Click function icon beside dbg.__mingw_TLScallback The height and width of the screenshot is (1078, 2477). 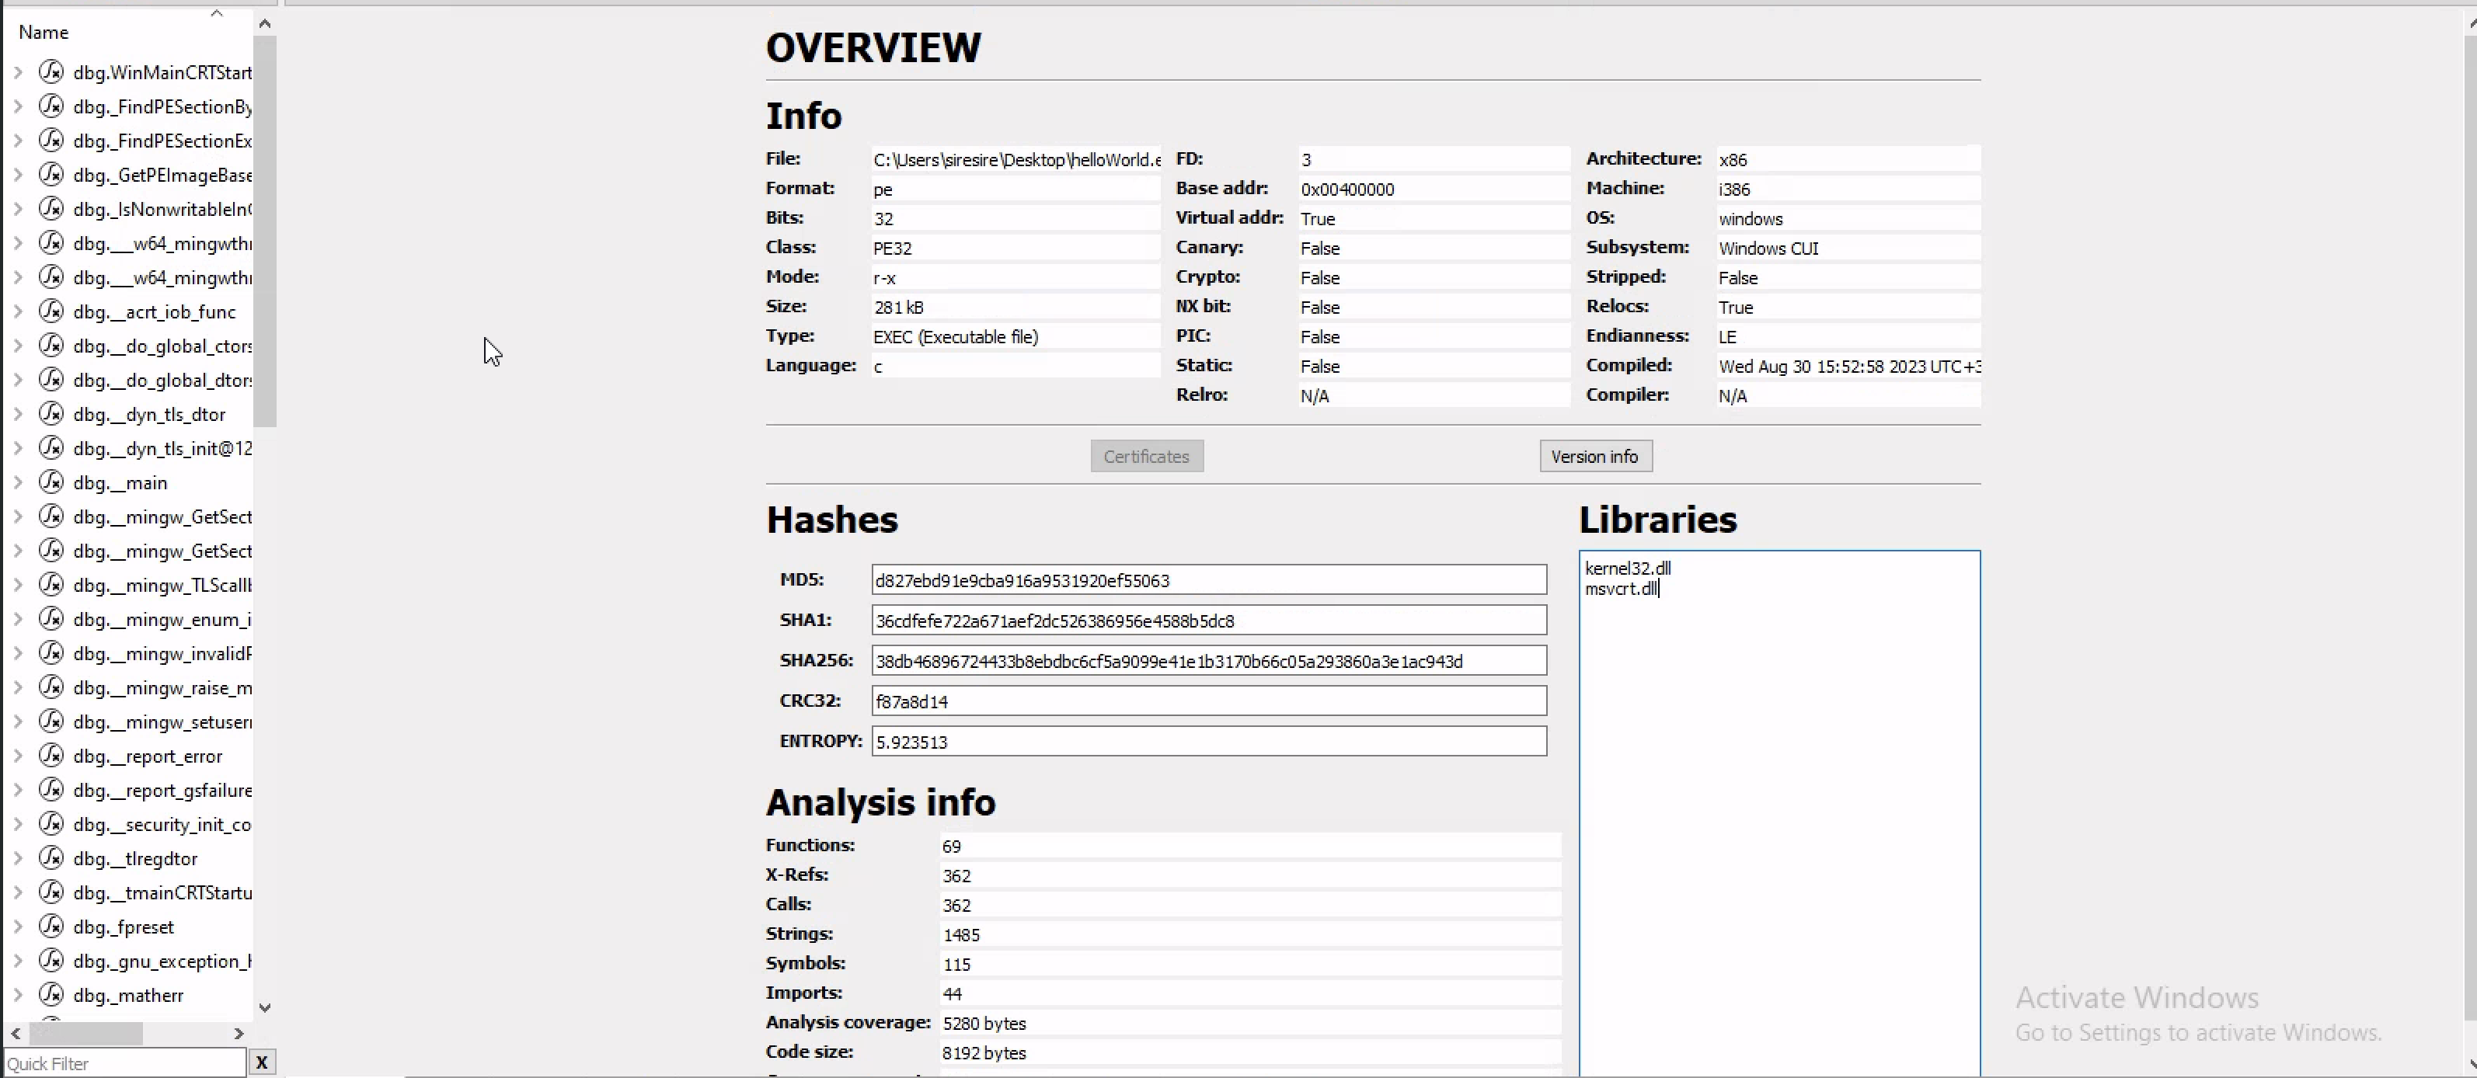point(51,585)
